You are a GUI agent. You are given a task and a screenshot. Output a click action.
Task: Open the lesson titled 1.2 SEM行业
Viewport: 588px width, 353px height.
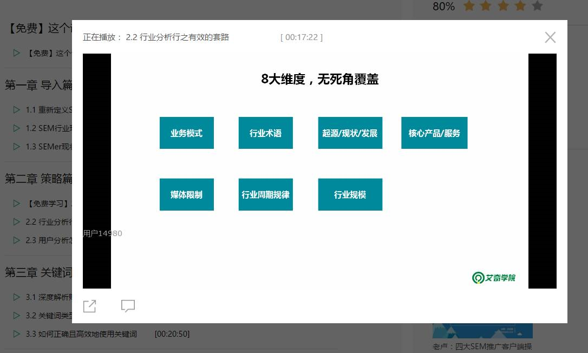coord(49,128)
